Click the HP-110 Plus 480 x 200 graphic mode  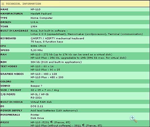pos(47,77)
